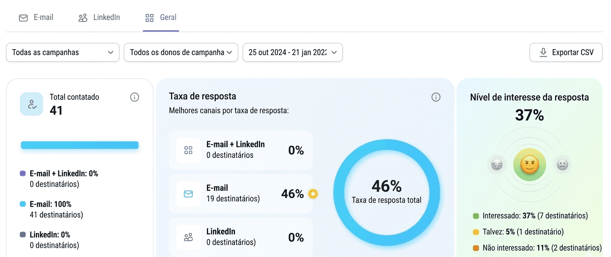Click the blue Total contatado progress bar
This screenshot has width=611, height=257.
[80, 145]
